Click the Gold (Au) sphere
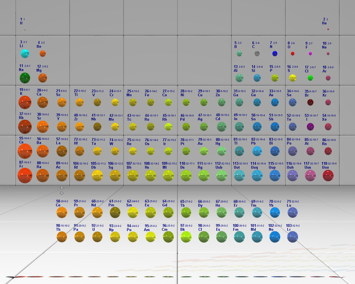Screen dimensions: 355x284 [204, 151]
